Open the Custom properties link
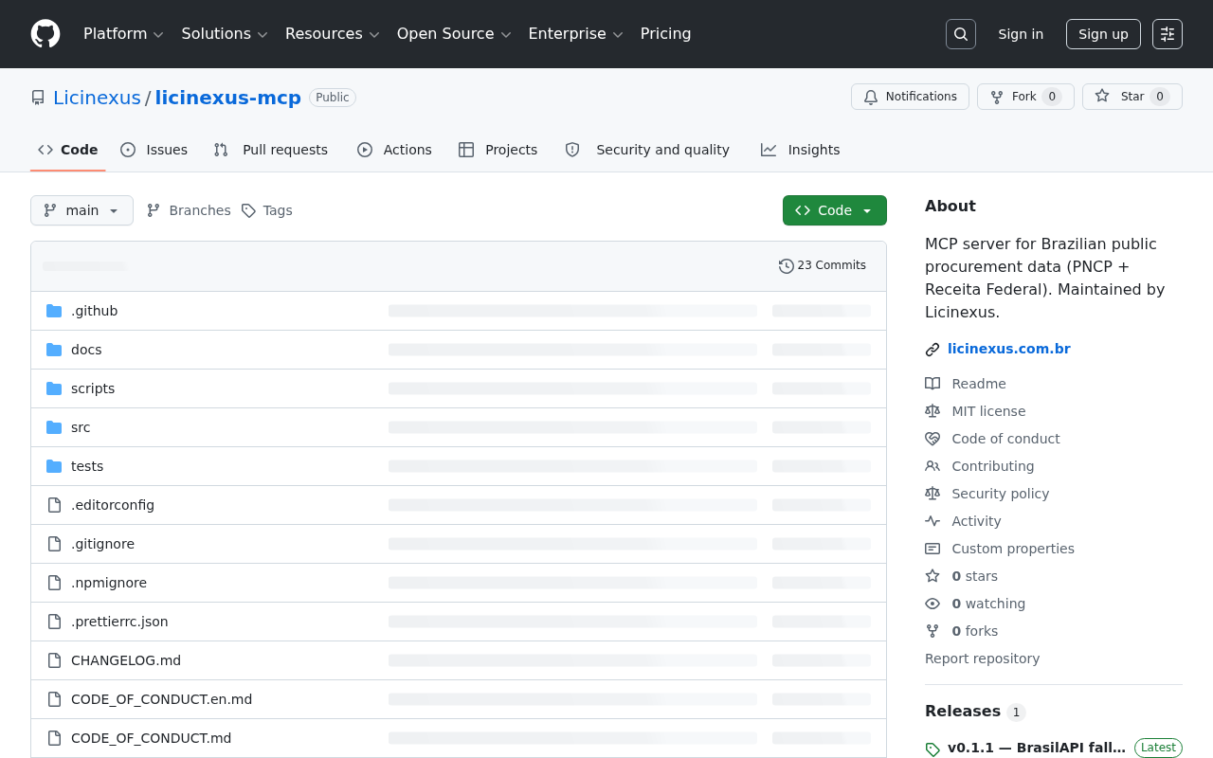The height and width of the screenshot is (758, 1213). coord(1013,549)
